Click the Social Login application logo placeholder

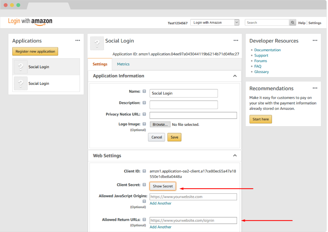click(x=97, y=43)
